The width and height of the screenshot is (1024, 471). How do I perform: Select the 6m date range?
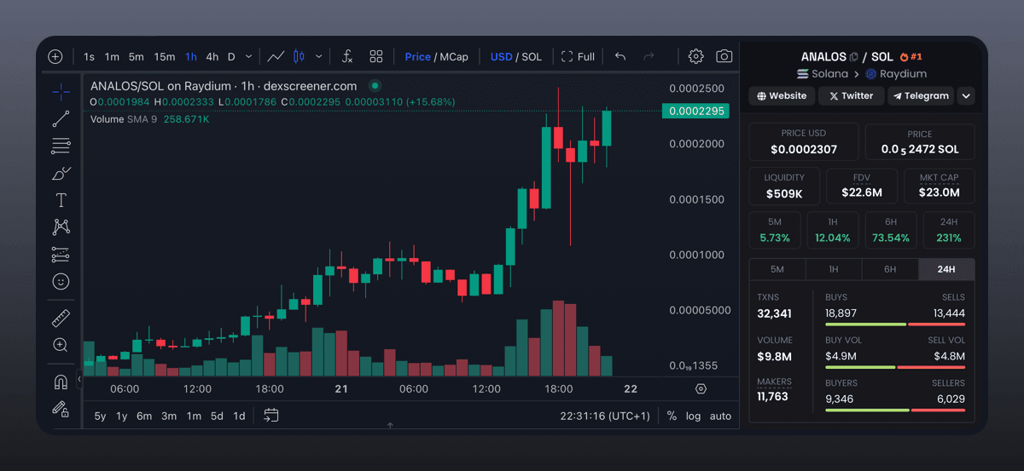pyautogui.click(x=144, y=416)
